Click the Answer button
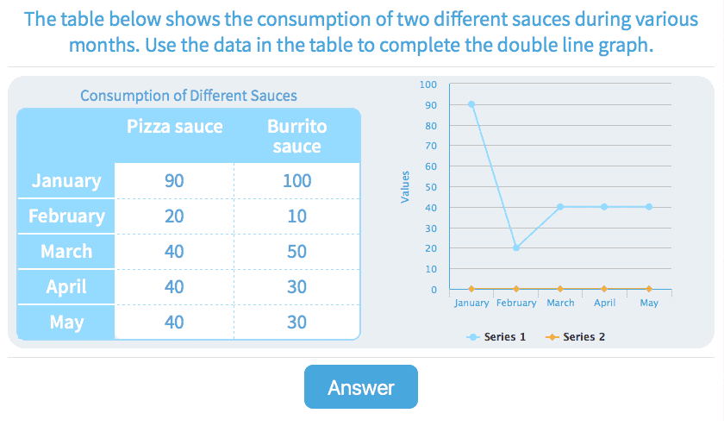The width and height of the screenshot is (724, 432). click(x=360, y=387)
